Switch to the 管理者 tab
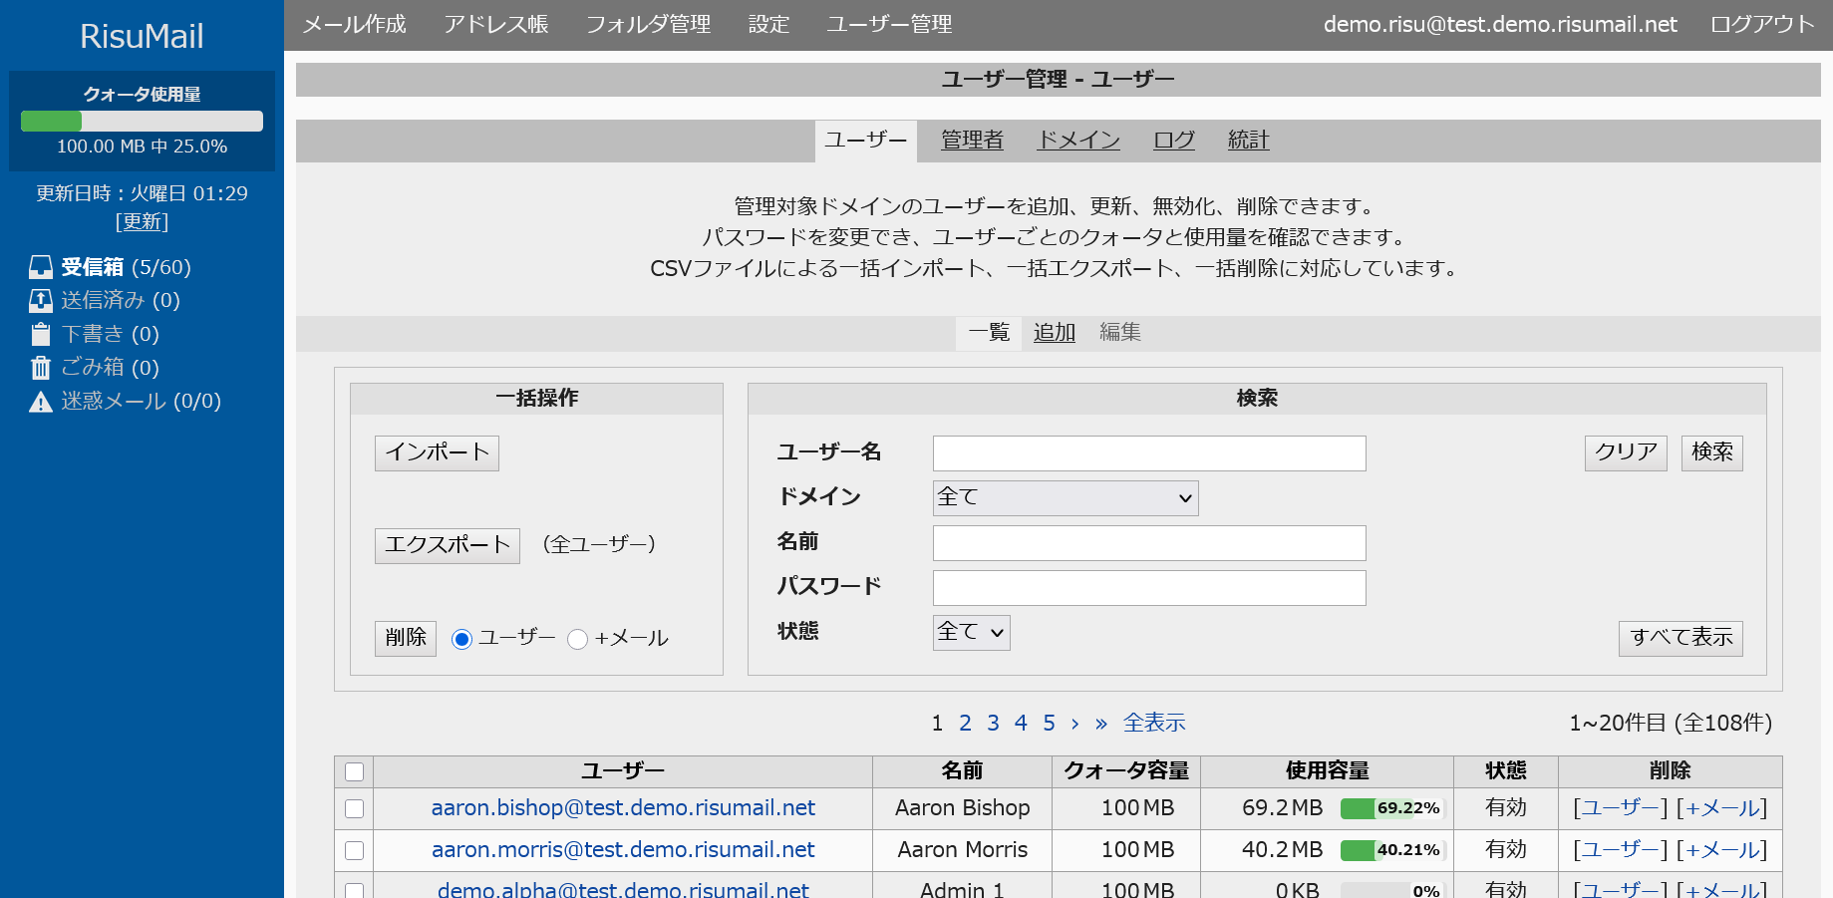Image resolution: width=1833 pixels, height=898 pixels. (x=972, y=141)
